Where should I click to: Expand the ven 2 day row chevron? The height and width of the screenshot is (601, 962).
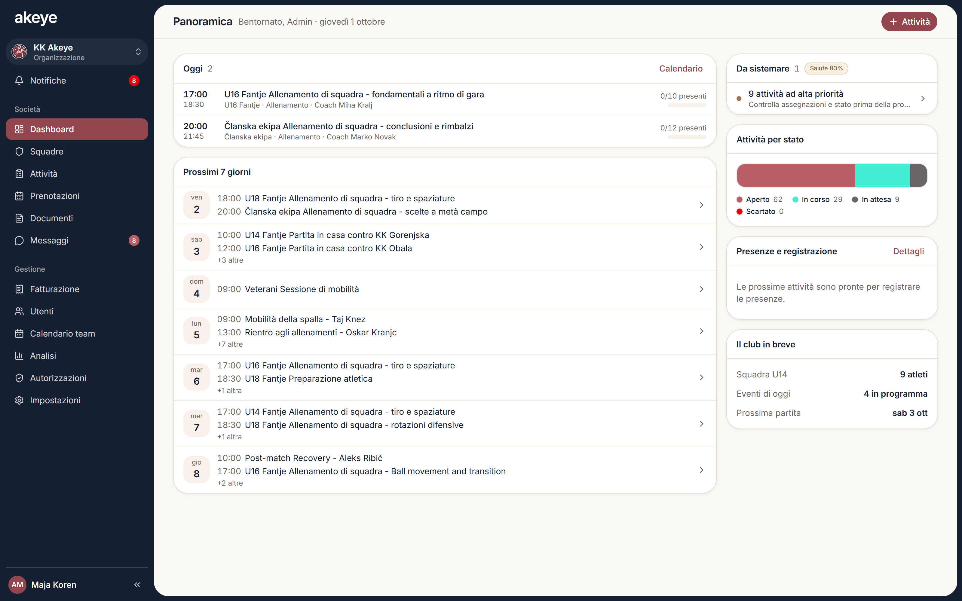pos(701,205)
